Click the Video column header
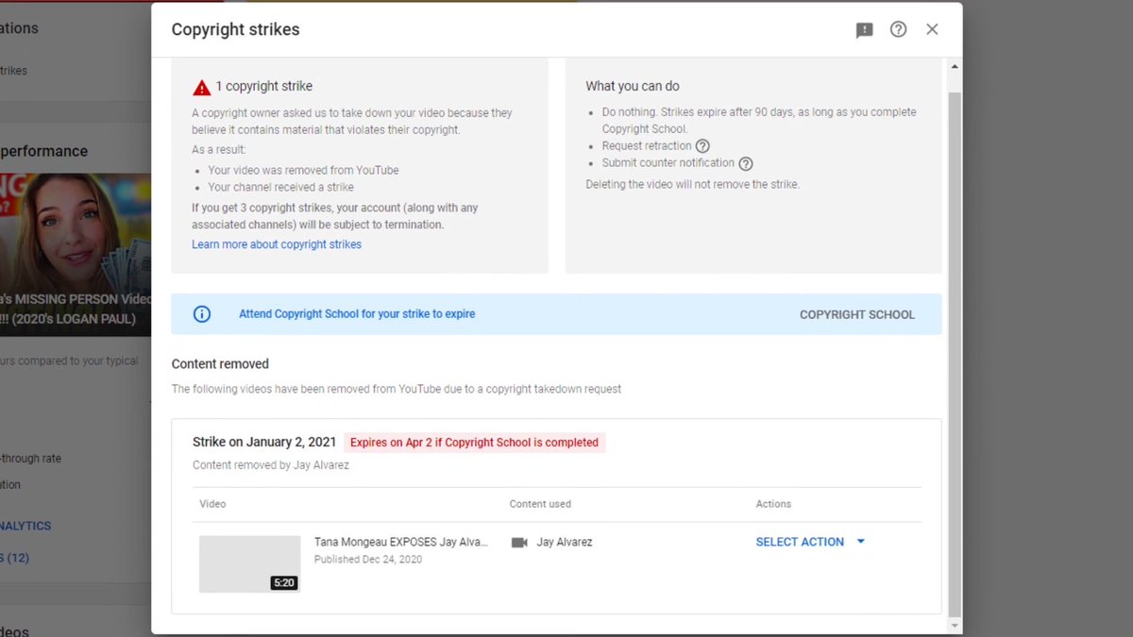 click(x=212, y=504)
